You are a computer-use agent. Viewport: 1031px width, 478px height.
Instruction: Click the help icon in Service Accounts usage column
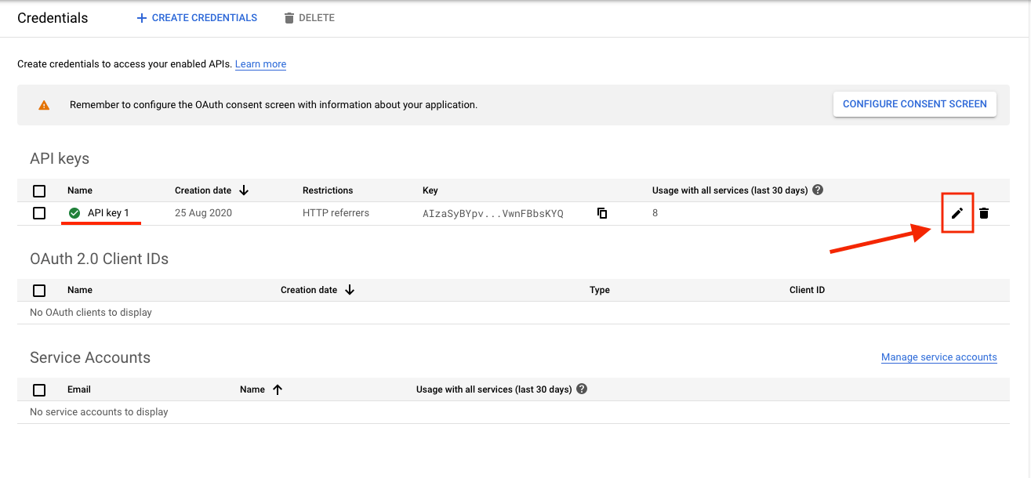(x=581, y=389)
